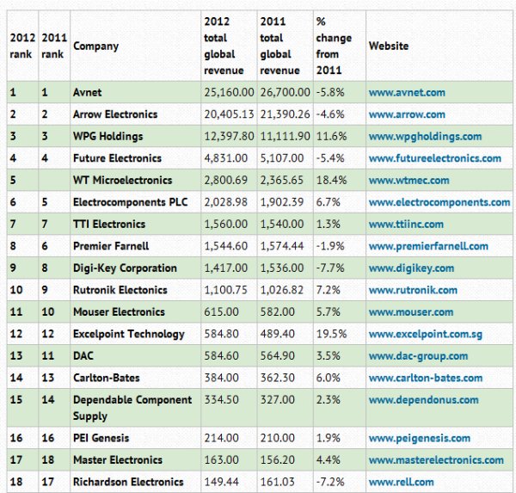Visit the www.dac-group.com link

[x=418, y=356]
